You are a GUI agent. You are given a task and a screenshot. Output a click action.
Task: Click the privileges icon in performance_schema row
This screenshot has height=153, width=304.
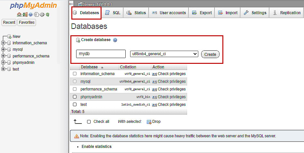click(154, 89)
